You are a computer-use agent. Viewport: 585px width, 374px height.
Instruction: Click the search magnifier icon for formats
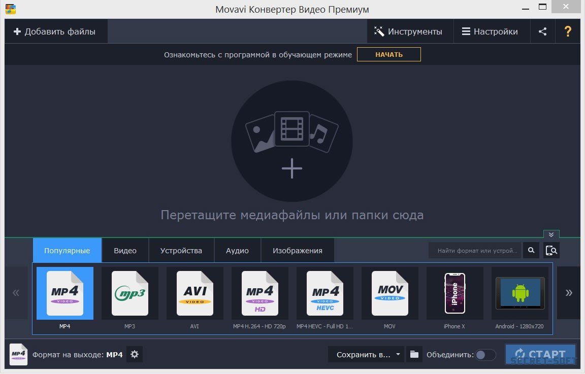(531, 250)
